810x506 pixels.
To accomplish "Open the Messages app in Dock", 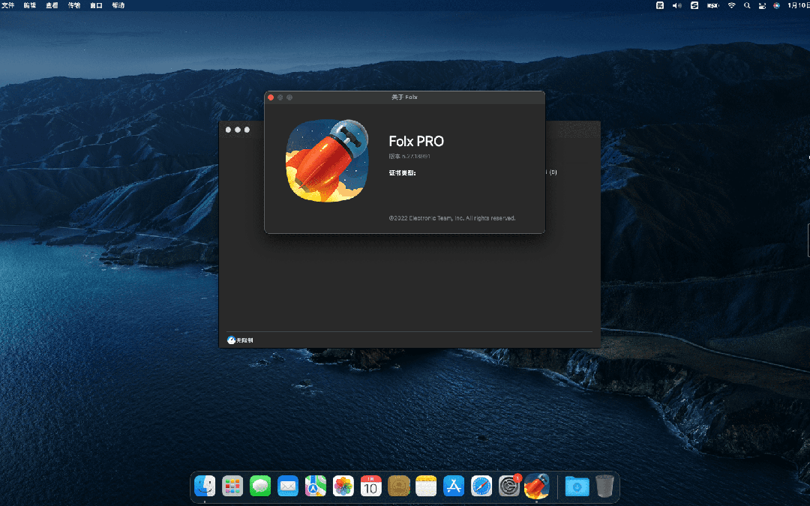I will point(260,486).
